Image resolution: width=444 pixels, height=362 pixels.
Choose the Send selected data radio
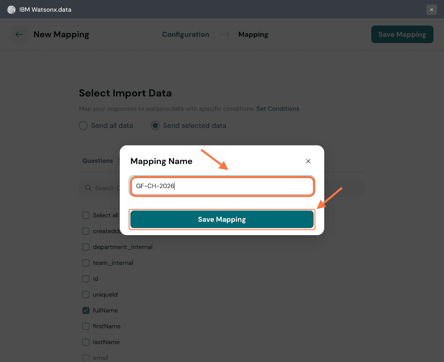pyautogui.click(x=155, y=126)
